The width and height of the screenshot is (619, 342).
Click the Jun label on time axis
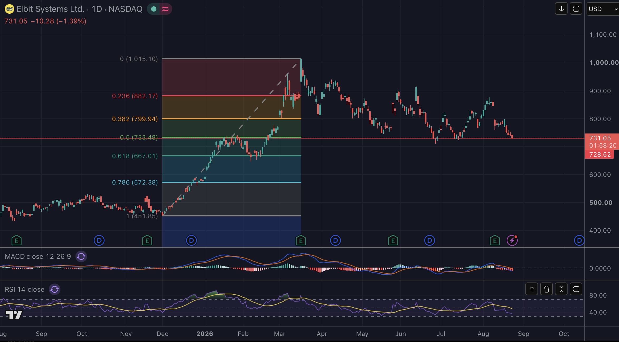click(401, 334)
